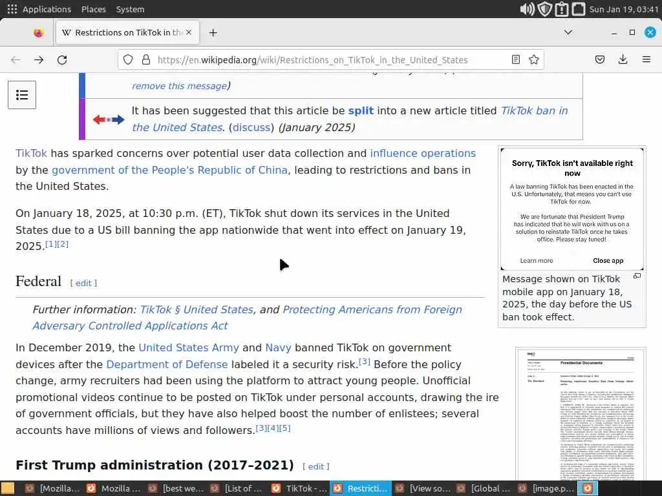The width and height of the screenshot is (662, 496).
Task: Open the Pocket save icon
Action: tap(599, 59)
